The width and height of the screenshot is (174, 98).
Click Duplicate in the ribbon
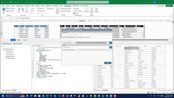(x=41, y=8)
